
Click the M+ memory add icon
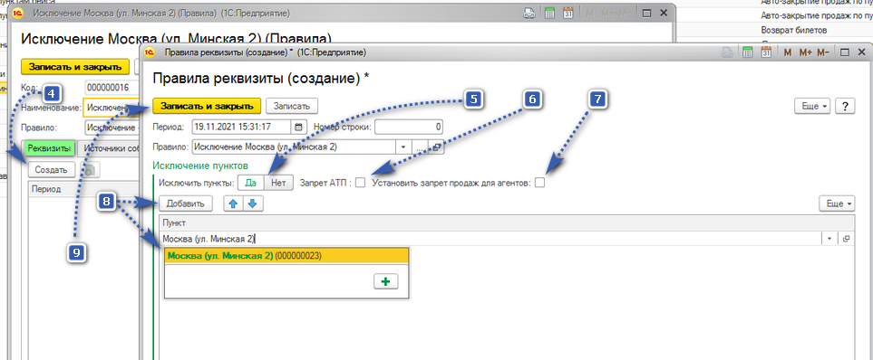pos(805,52)
